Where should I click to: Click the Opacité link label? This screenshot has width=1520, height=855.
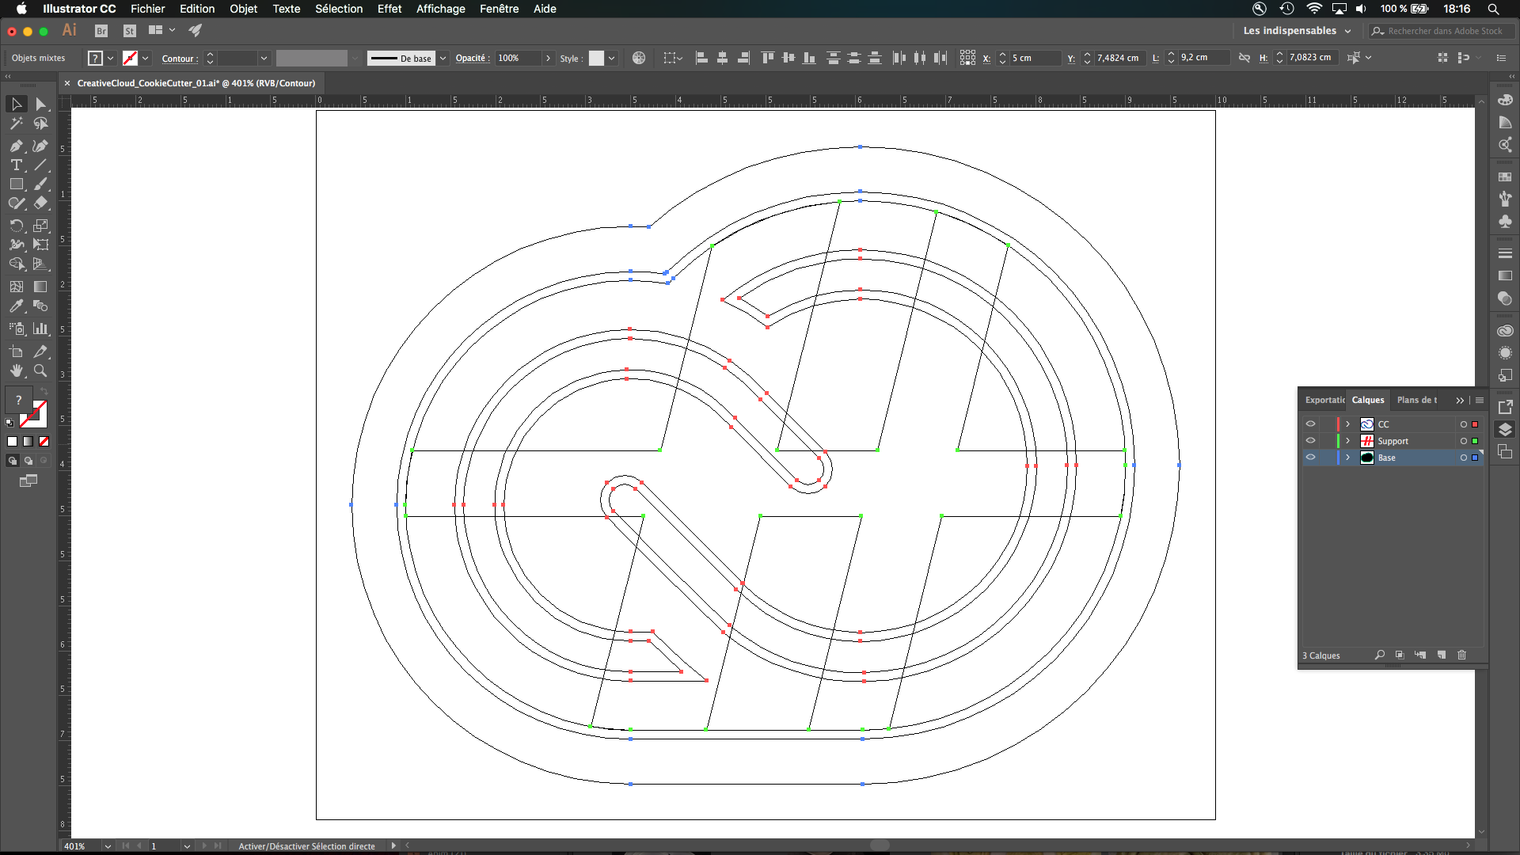click(473, 58)
